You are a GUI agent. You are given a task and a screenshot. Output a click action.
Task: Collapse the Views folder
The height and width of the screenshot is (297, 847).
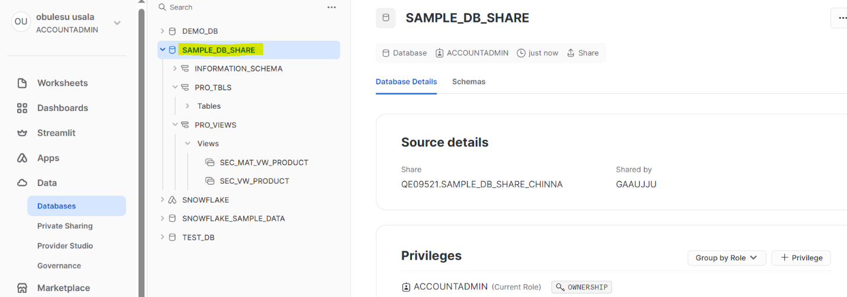188,143
